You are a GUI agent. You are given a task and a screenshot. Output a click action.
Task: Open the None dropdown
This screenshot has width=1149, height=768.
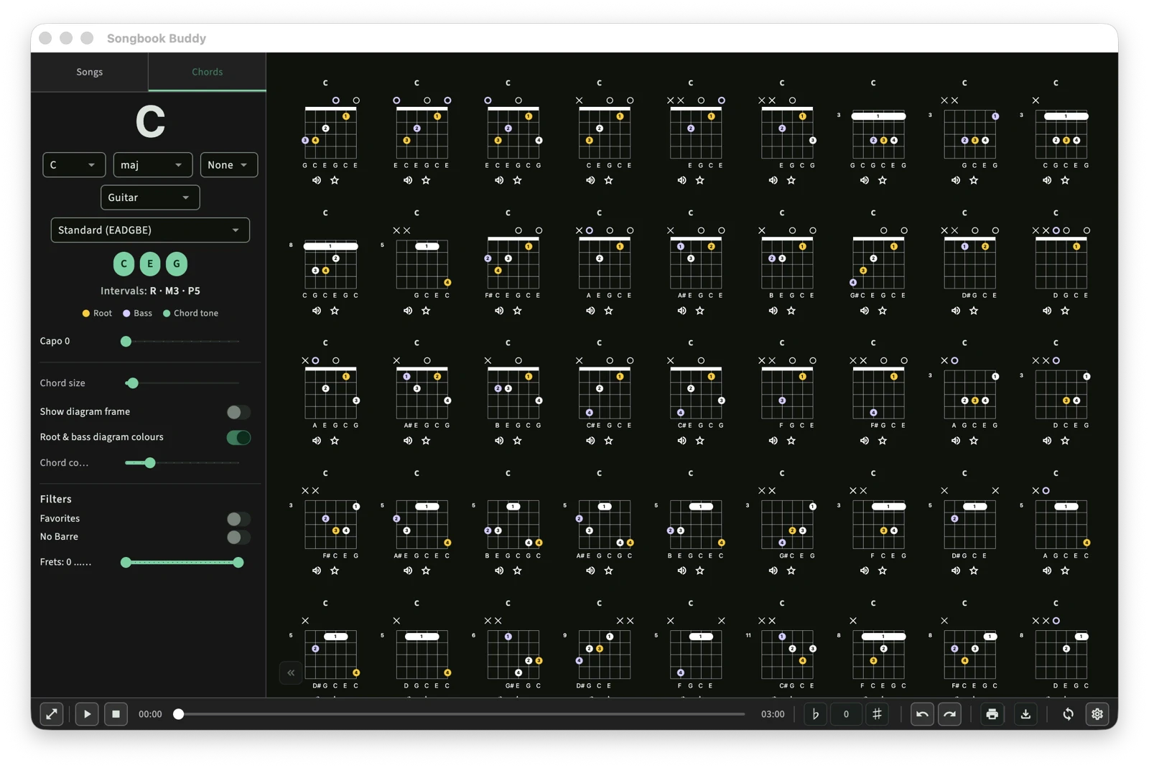pos(229,165)
